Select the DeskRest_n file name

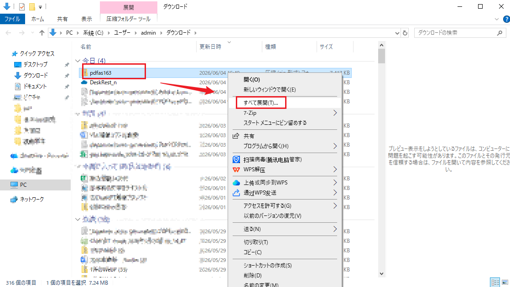tap(103, 82)
